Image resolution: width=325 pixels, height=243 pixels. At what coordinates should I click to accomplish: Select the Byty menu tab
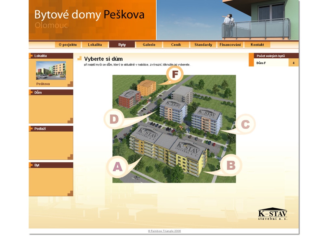[x=122, y=45]
